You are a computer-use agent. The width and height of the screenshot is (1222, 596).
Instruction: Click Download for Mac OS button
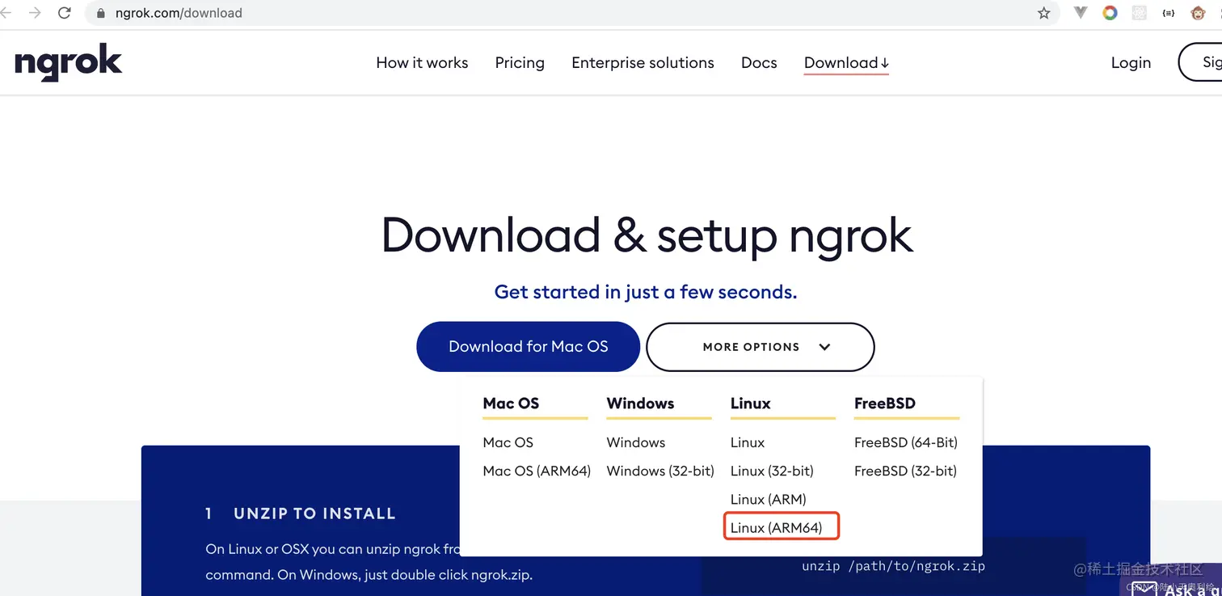pyautogui.click(x=528, y=347)
